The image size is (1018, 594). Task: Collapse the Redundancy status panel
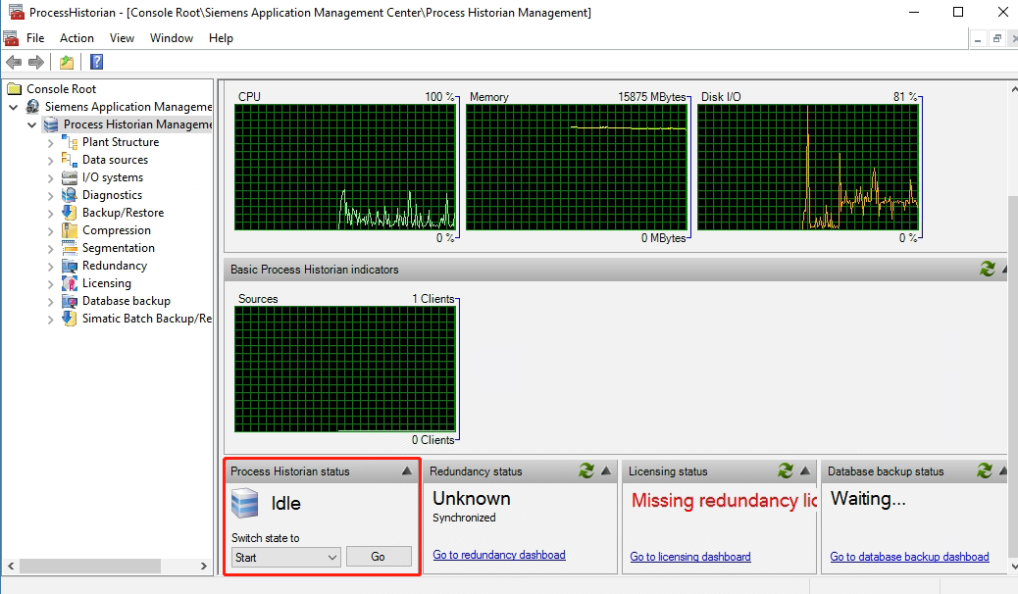pos(606,470)
